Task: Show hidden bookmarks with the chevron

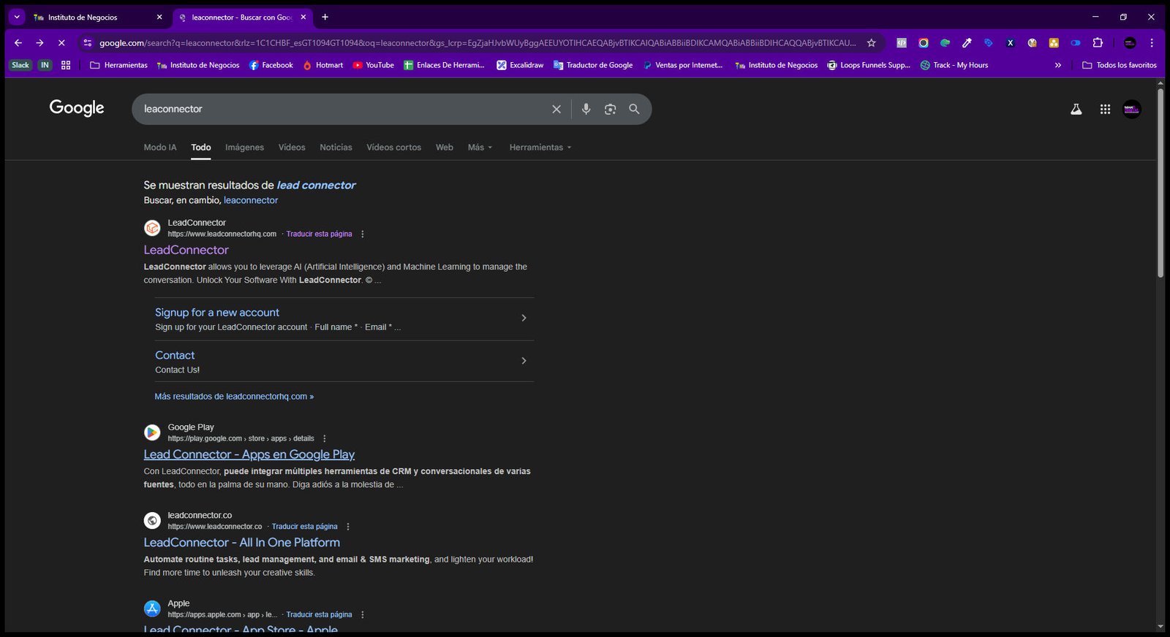Action: point(1057,65)
